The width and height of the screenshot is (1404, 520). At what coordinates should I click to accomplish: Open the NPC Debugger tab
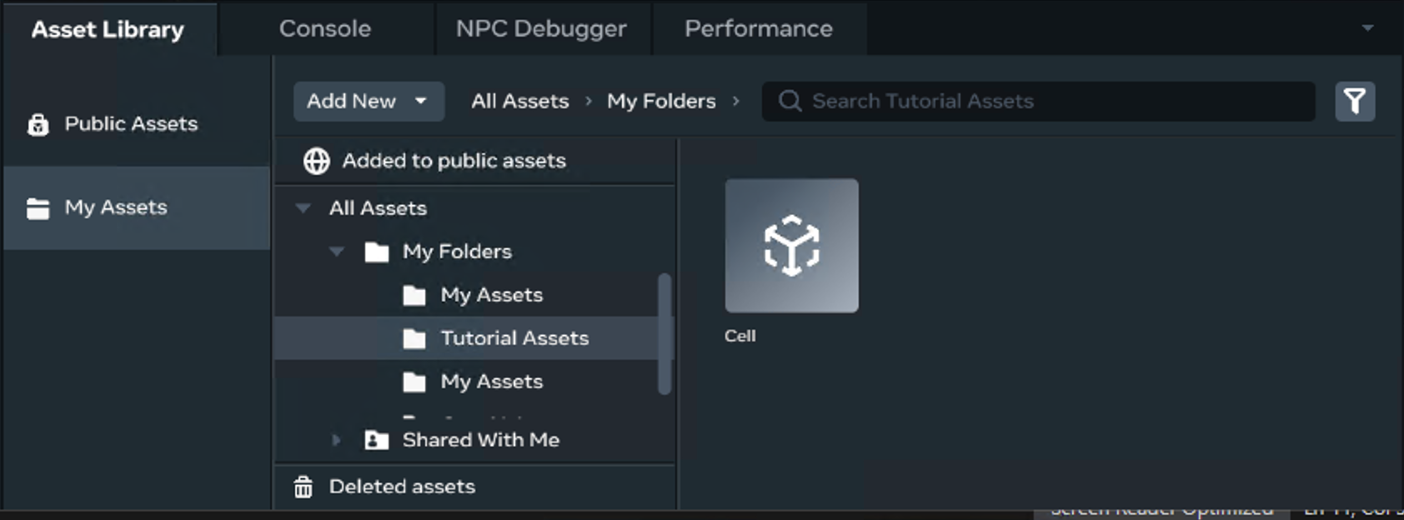point(541,29)
